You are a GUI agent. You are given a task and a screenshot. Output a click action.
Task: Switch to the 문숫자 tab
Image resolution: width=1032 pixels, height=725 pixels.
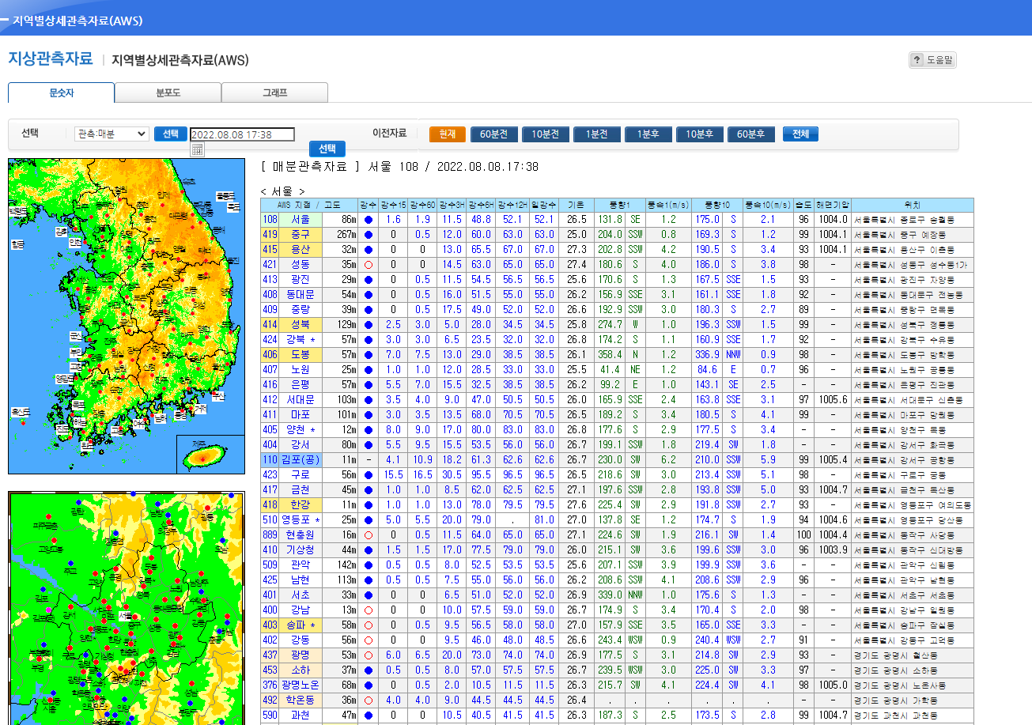61,93
